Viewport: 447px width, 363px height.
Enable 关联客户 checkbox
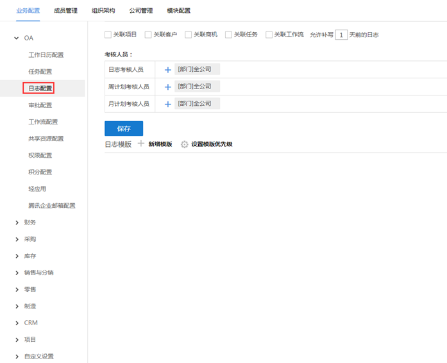pyautogui.click(x=148, y=35)
